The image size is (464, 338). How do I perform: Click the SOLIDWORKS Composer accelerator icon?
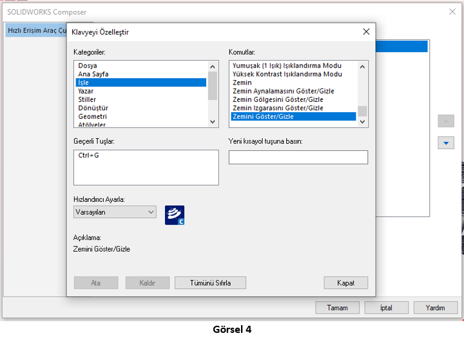coord(174,215)
